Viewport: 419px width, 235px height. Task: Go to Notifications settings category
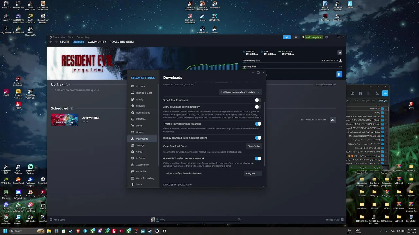point(142,113)
